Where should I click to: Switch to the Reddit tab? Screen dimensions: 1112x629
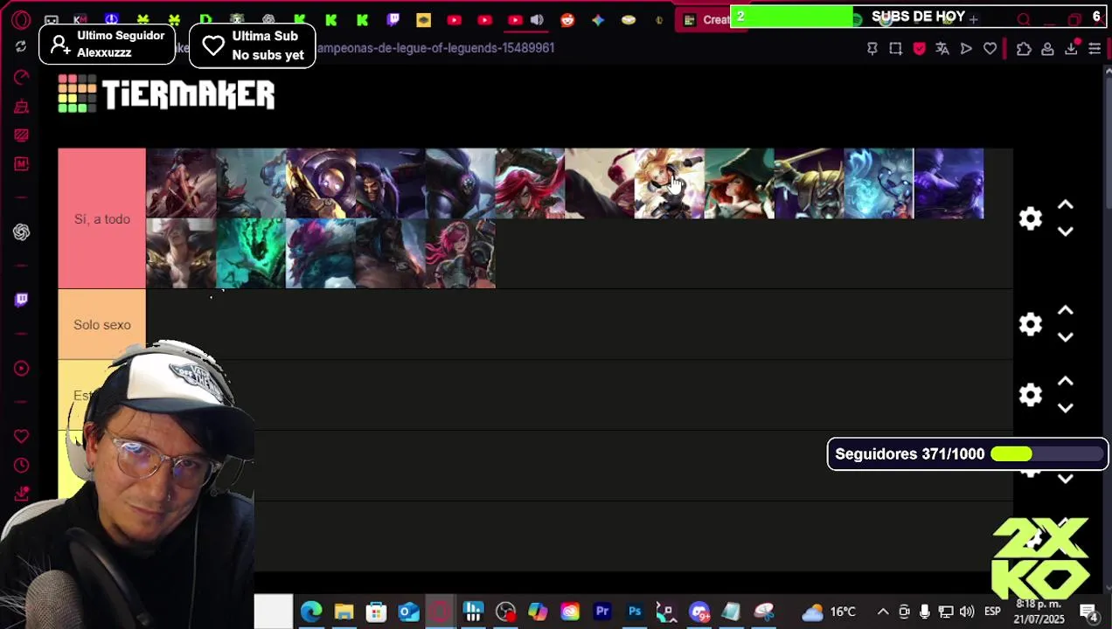[x=567, y=19]
